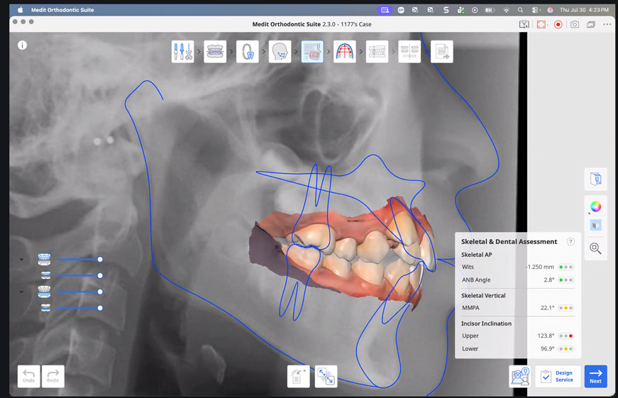Screen dimensions: 618x398
Task: Open the Wi-Fi menu bar icon
Action: [507, 10]
